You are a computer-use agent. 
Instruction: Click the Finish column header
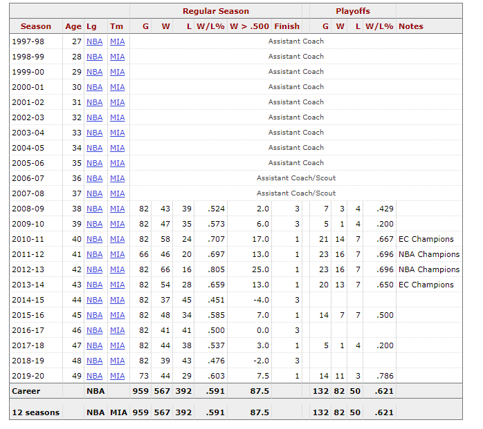click(286, 26)
